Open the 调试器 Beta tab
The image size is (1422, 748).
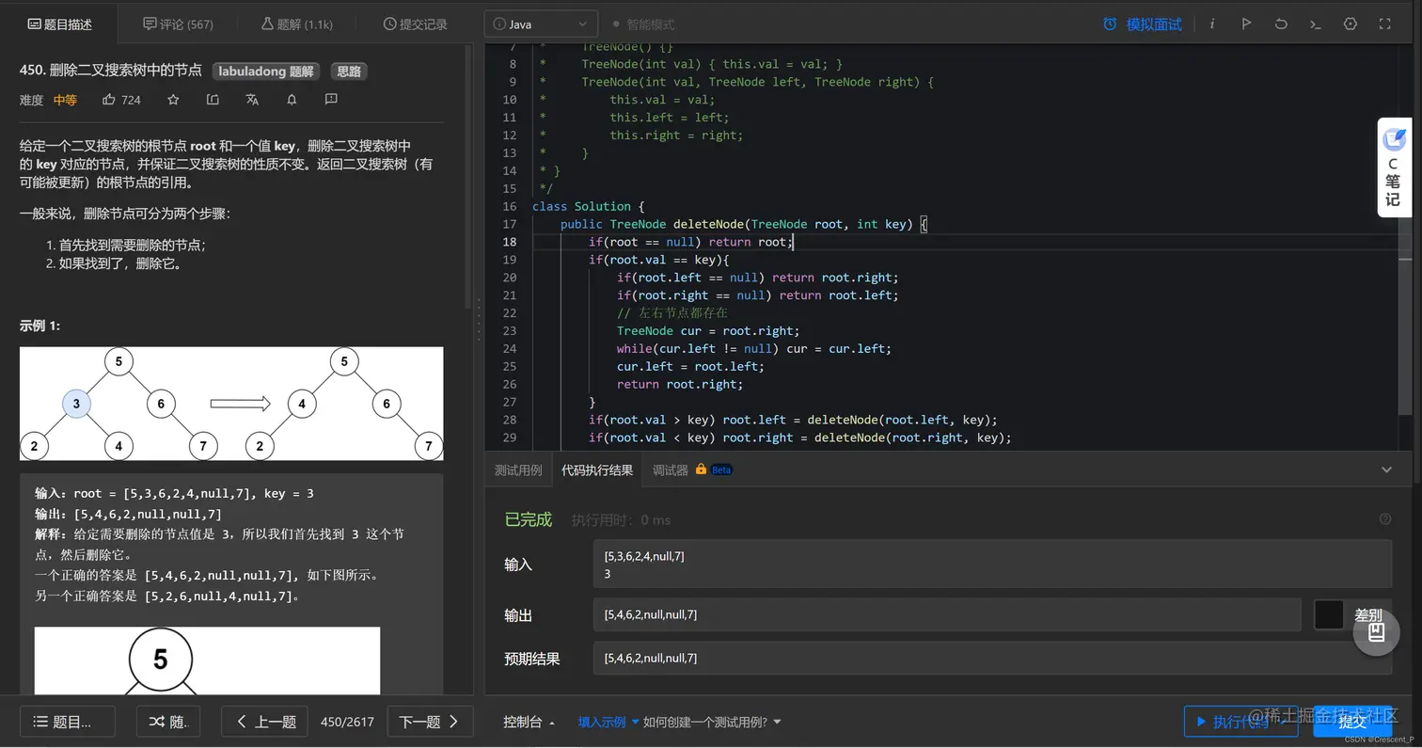click(691, 470)
